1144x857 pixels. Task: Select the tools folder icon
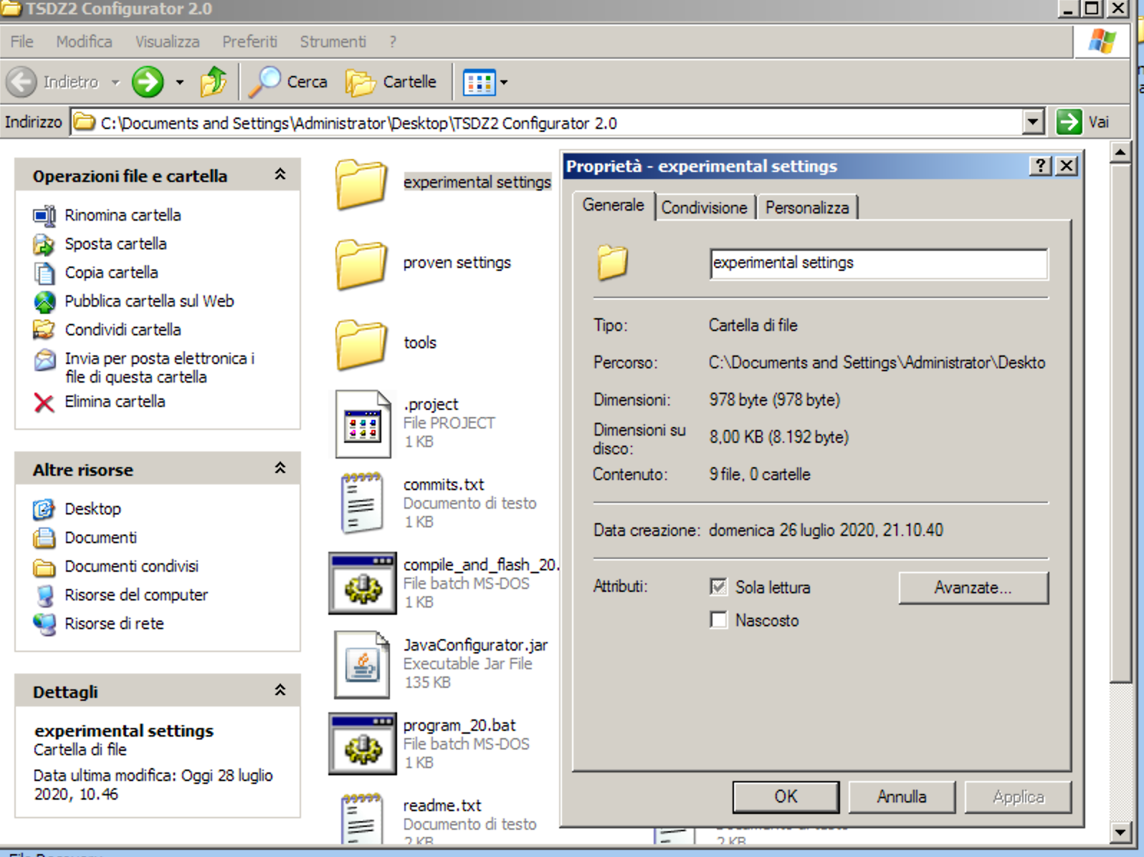tap(361, 344)
